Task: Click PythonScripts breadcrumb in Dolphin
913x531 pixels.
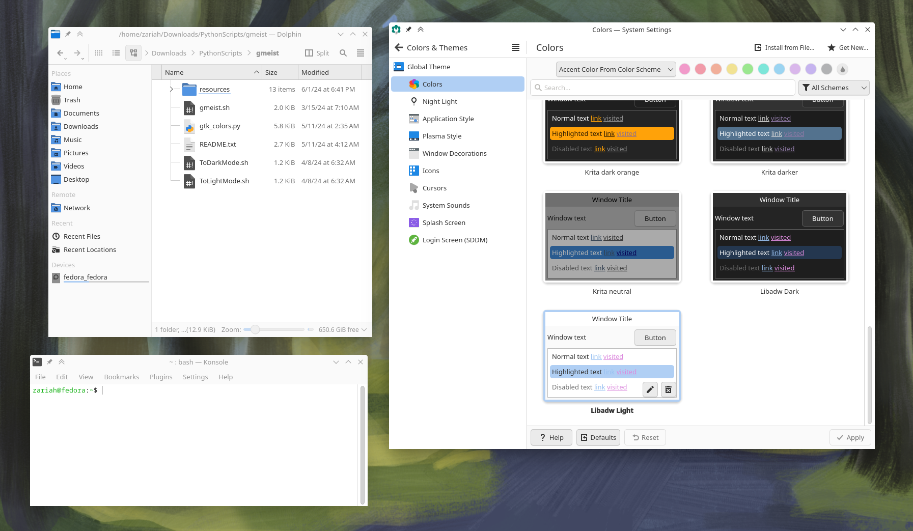Action: click(x=220, y=53)
